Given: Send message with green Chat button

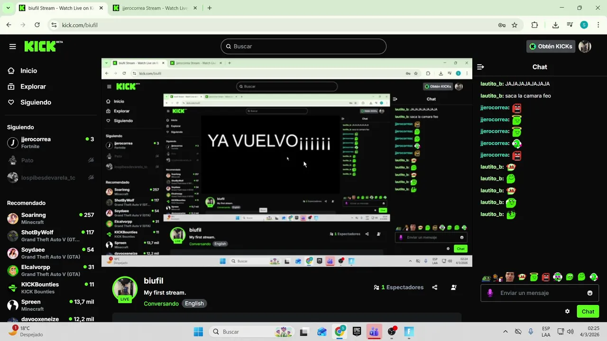Looking at the screenshot, I should point(588,312).
